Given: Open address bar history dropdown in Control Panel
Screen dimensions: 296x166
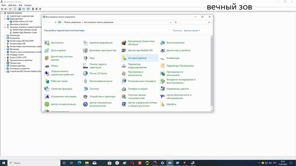Looking at the screenshot, I should (171, 23).
